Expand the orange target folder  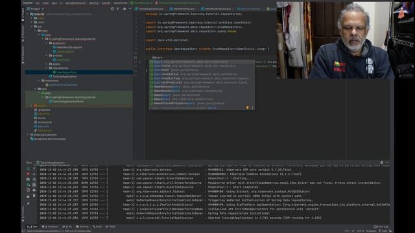[32, 105]
